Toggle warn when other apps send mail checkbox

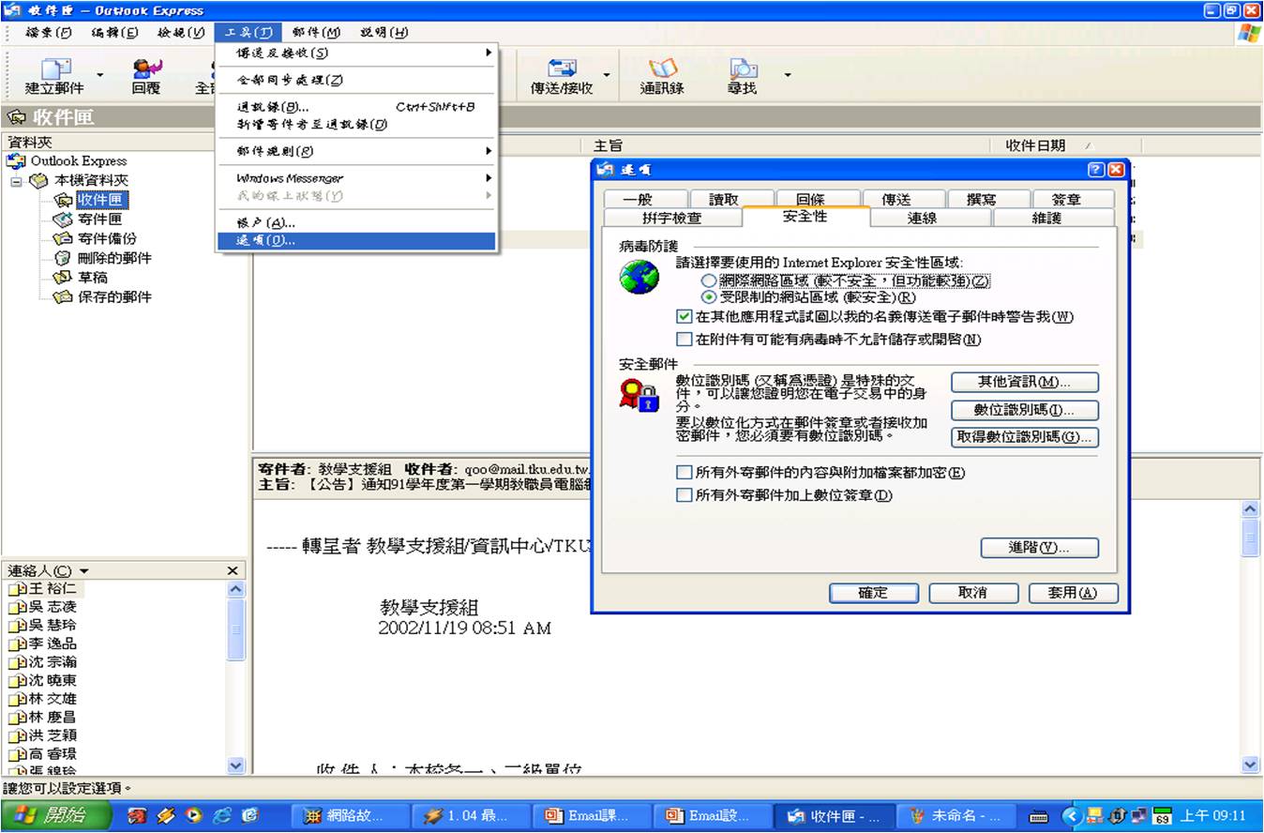684,317
